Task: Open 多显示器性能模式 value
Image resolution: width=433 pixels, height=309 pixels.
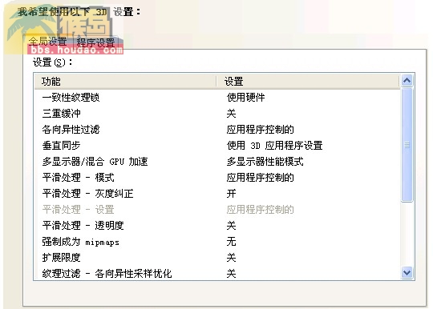Action: pos(265,161)
